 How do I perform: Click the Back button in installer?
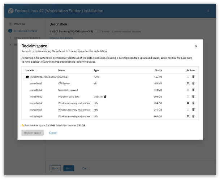pyautogui.click(x=55, y=168)
